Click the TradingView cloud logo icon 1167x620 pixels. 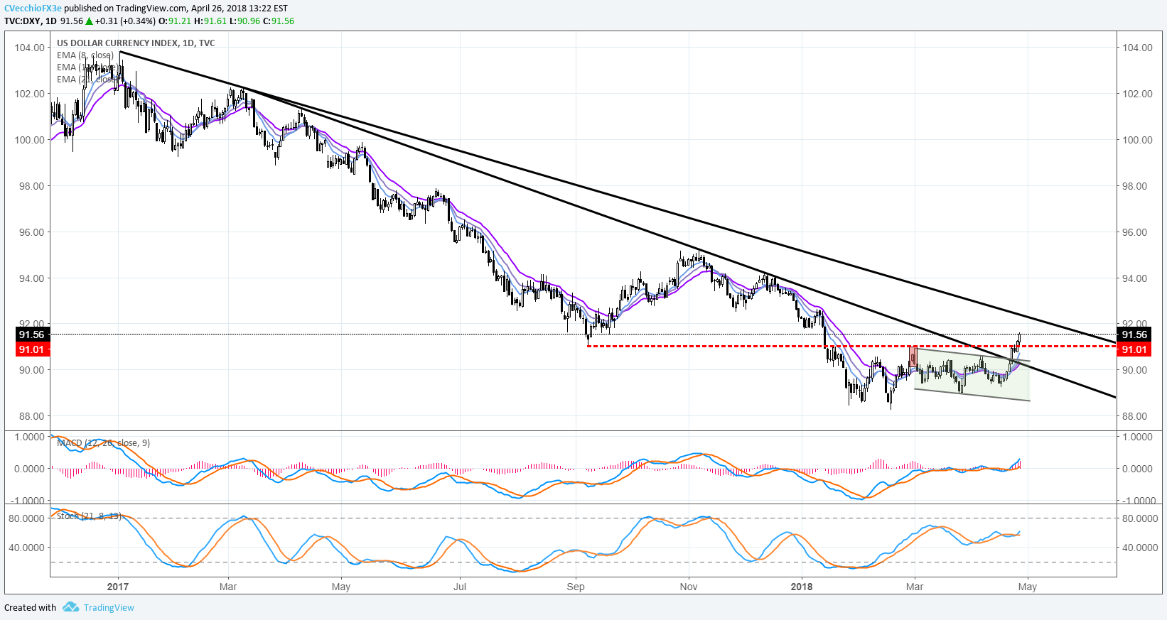coord(70,607)
